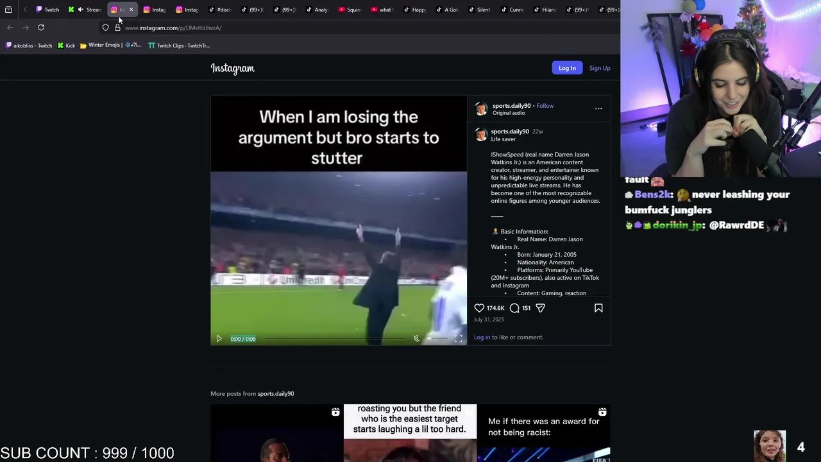Open the tab overview icon at top left
Screen dimensions: 821x462
[x=8, y=10]
